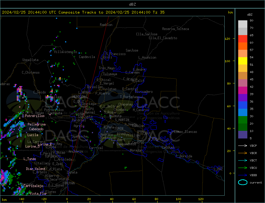This screenshot has height=203, width=265.
Task: Click the G_CRUZ label box
Action: click(x=79, y=102)
